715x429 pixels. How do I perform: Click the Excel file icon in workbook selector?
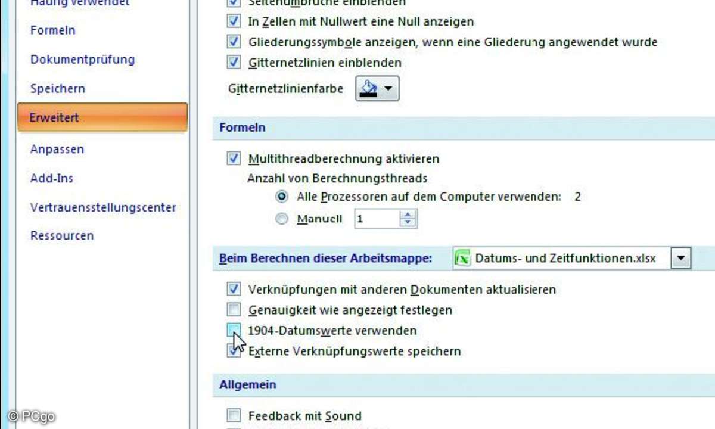coord(463,259)
